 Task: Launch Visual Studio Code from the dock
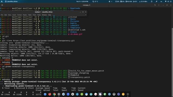pyautogui.click(x=64, y=94)
